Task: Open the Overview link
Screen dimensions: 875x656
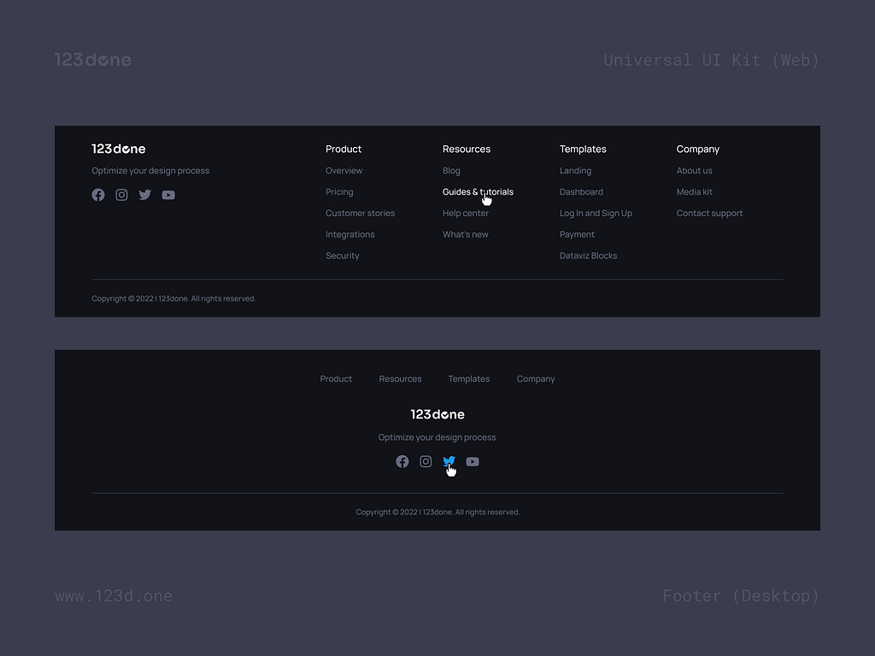Action: click(x=344, y=171)
